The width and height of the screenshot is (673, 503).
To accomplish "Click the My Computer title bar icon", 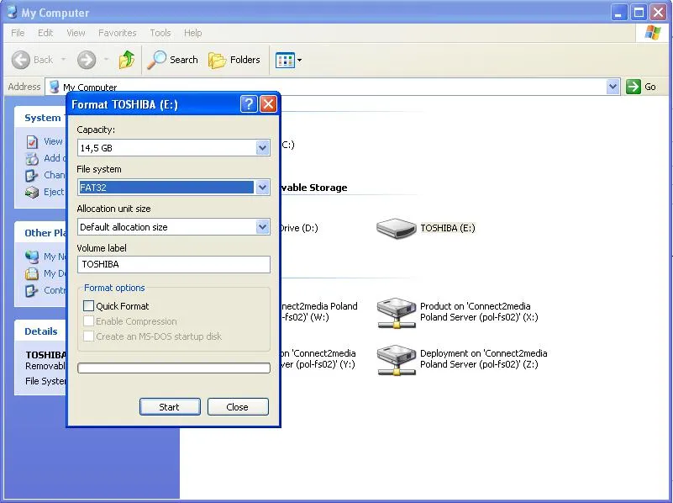I will [13, 12].
